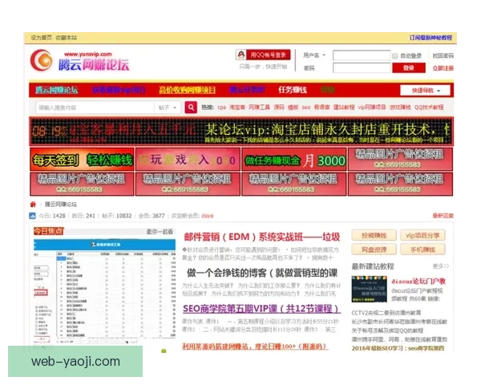Click the discuz tutorial thumbnail image
The image size is (481, 385).
[x=369, y=290]
